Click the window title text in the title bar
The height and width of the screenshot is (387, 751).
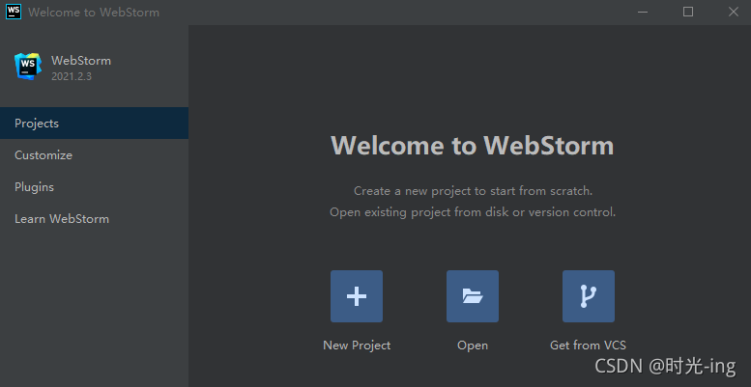(x=94, y=13)
